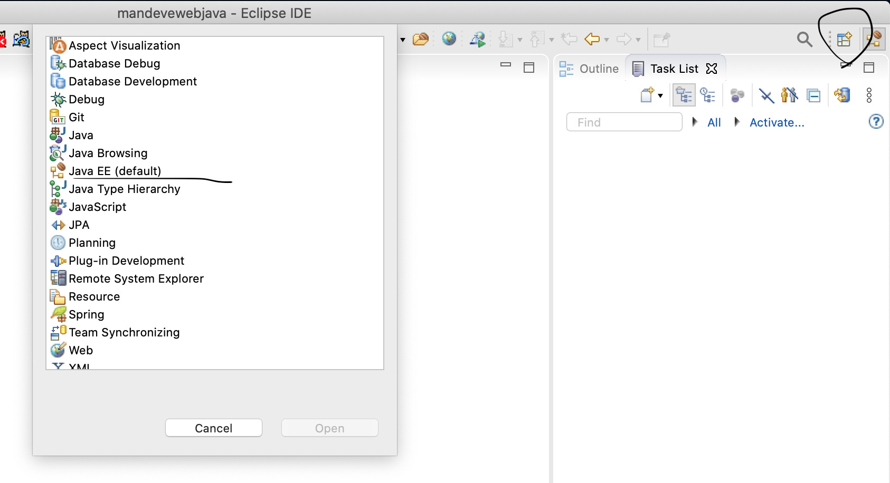Click the web services launch icon with green arrow
The width and height of the screenshot is (890, 483).
[478, 39]
